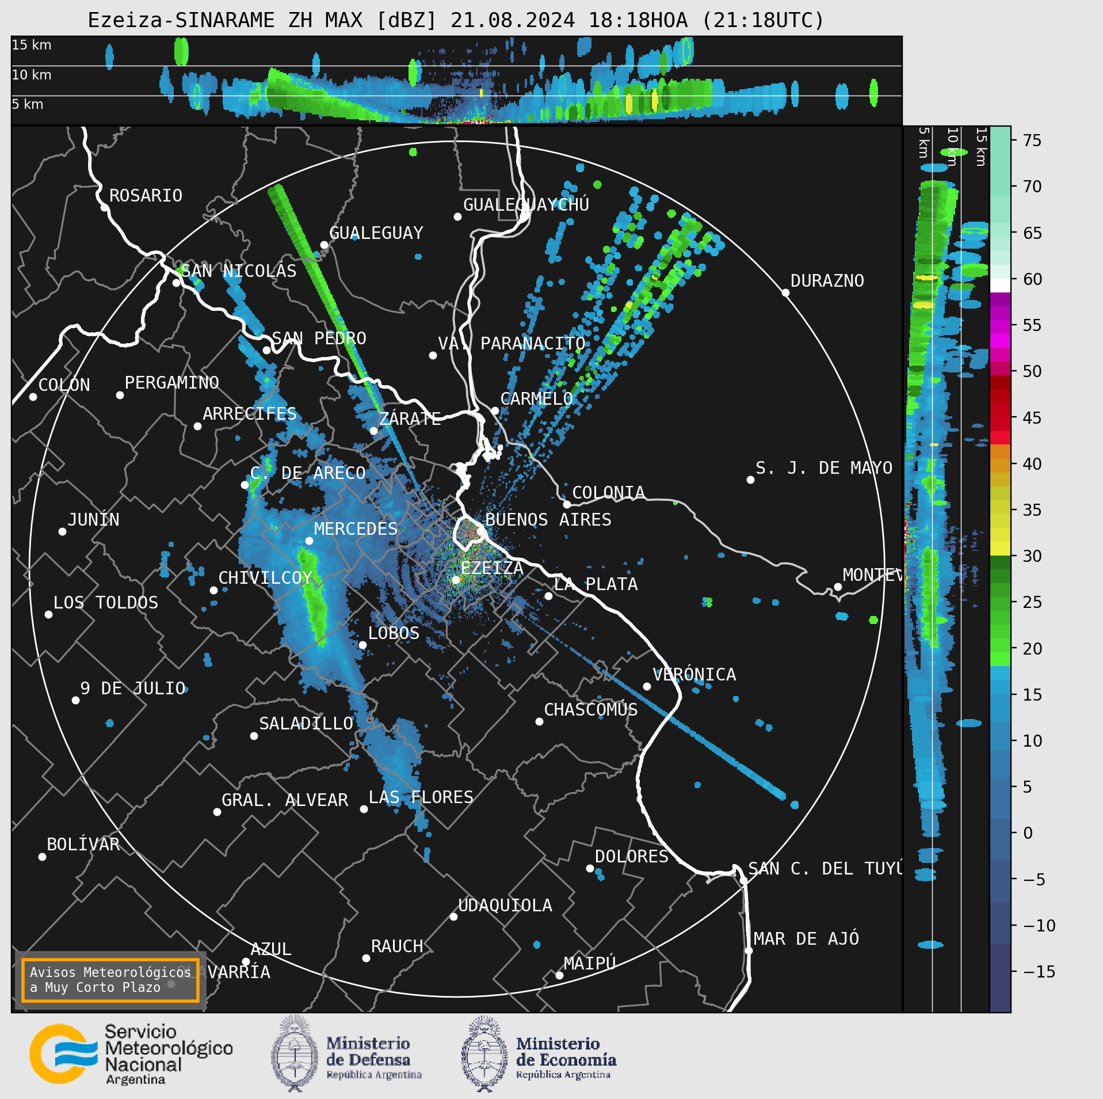Screen dimensions: 1103x1099
Task: Click the SAN NICOLÁS label
Action: 239,271
